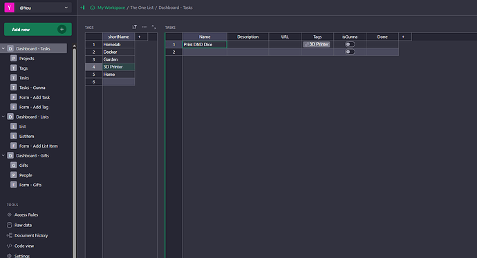
Task: Toggle isGunna for Print DND Dice
Action: [x=350, y=44]
